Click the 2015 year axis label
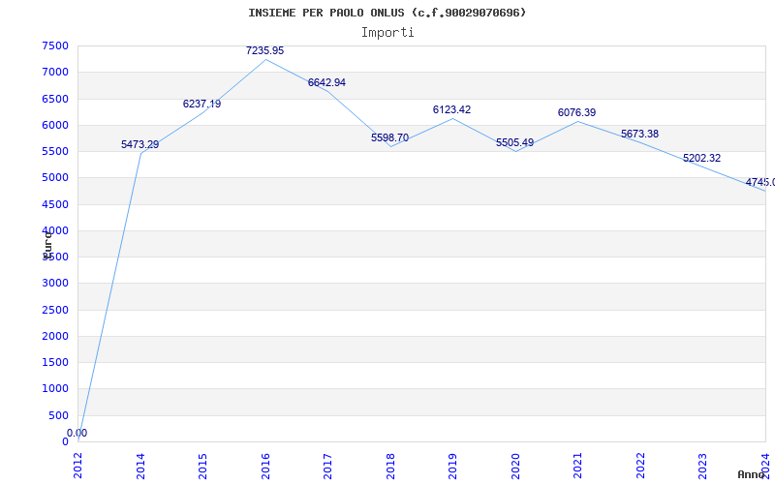Screen dimensions: 775x484 point(202,466)
